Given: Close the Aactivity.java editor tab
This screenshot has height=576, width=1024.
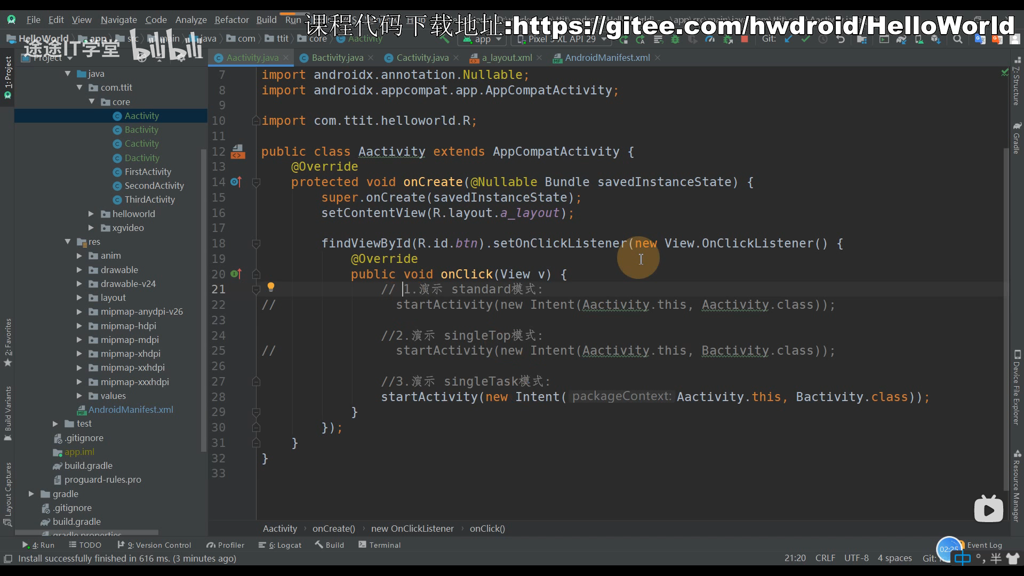Looking at the screenshot, I should (x=286, y=58).
